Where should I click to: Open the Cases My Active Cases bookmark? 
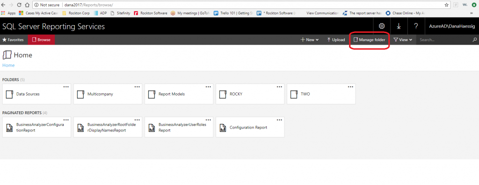39,13
